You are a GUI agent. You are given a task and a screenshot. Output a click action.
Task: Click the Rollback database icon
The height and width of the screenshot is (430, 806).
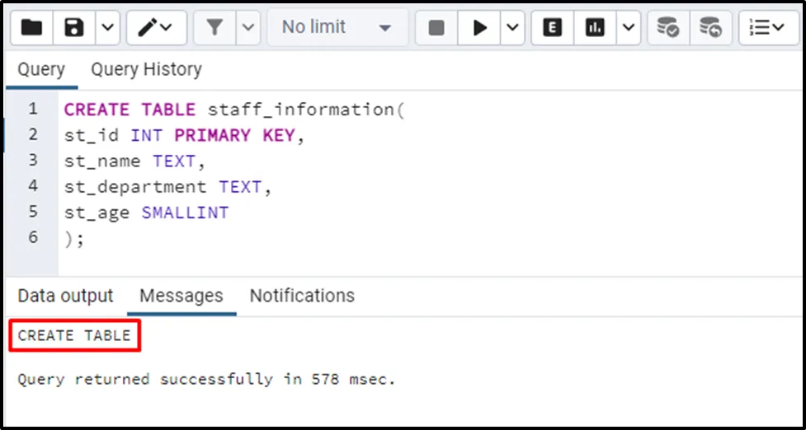[x=710, y=28]
